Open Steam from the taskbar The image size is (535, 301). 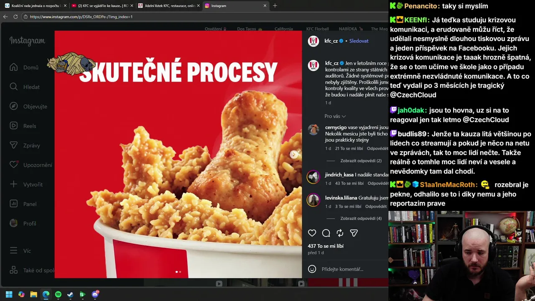(70, 294)
